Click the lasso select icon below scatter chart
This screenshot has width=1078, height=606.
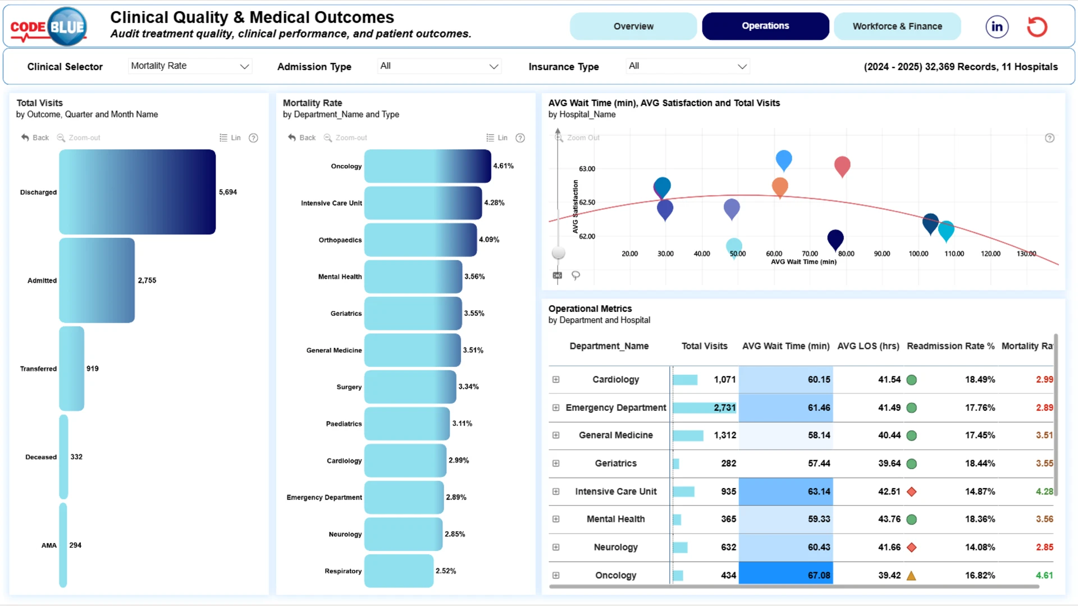(575, 275)
